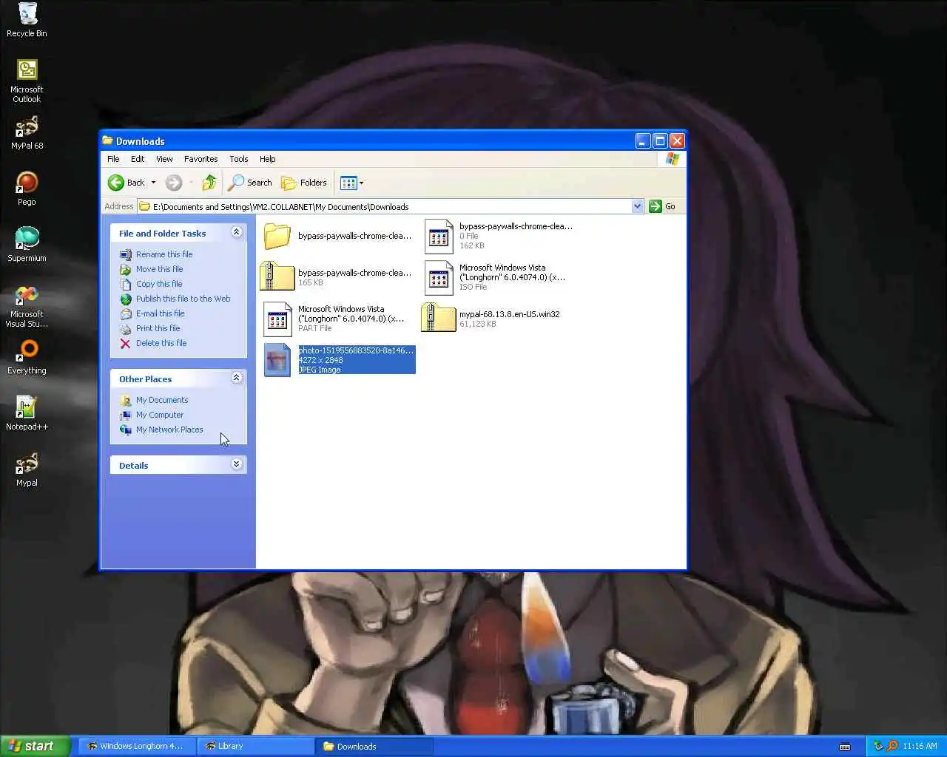This screenshot has height=757, width=947.
Task: Open the Views dropdown button
Action: 351,183
